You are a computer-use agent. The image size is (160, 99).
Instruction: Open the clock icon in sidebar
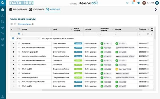click(3, 39)
